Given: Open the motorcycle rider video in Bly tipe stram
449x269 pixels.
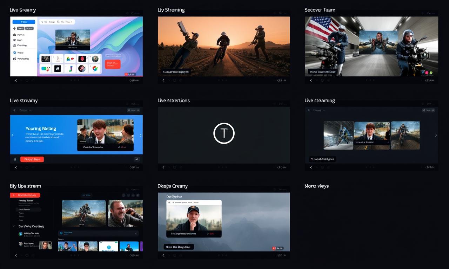Looking at the screenshot, I should pyautogui.click(x=84, y=213).
